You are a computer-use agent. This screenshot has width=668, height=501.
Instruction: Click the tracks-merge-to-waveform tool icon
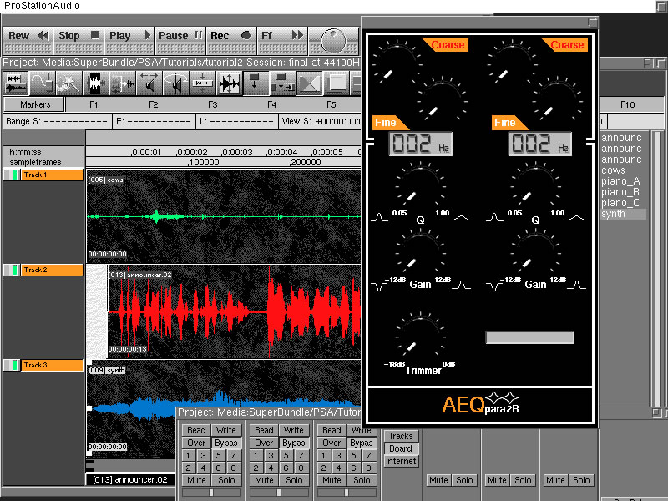click(x=123, y=83)
